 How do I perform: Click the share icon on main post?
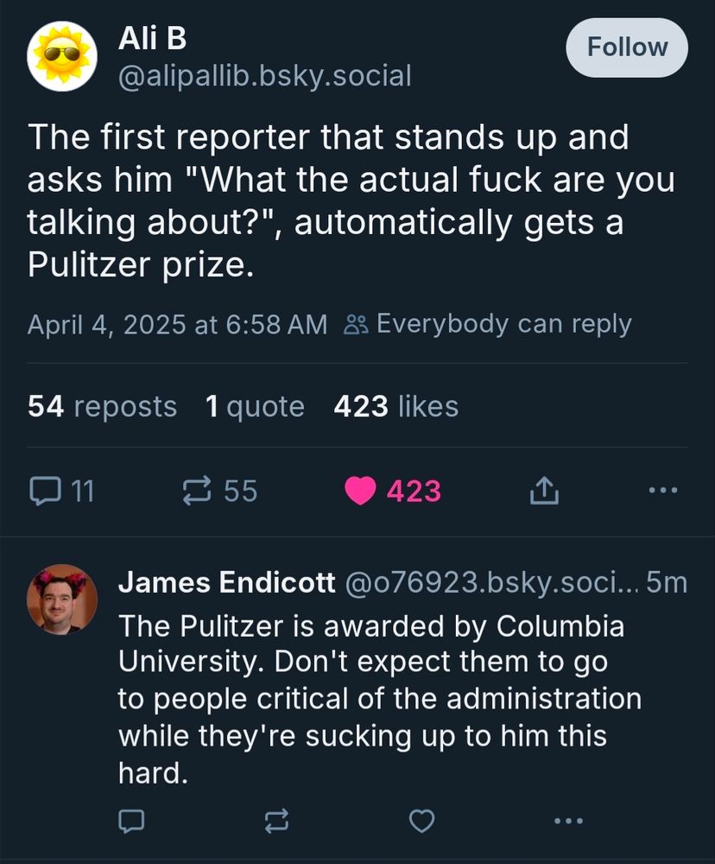coord(544,491)
